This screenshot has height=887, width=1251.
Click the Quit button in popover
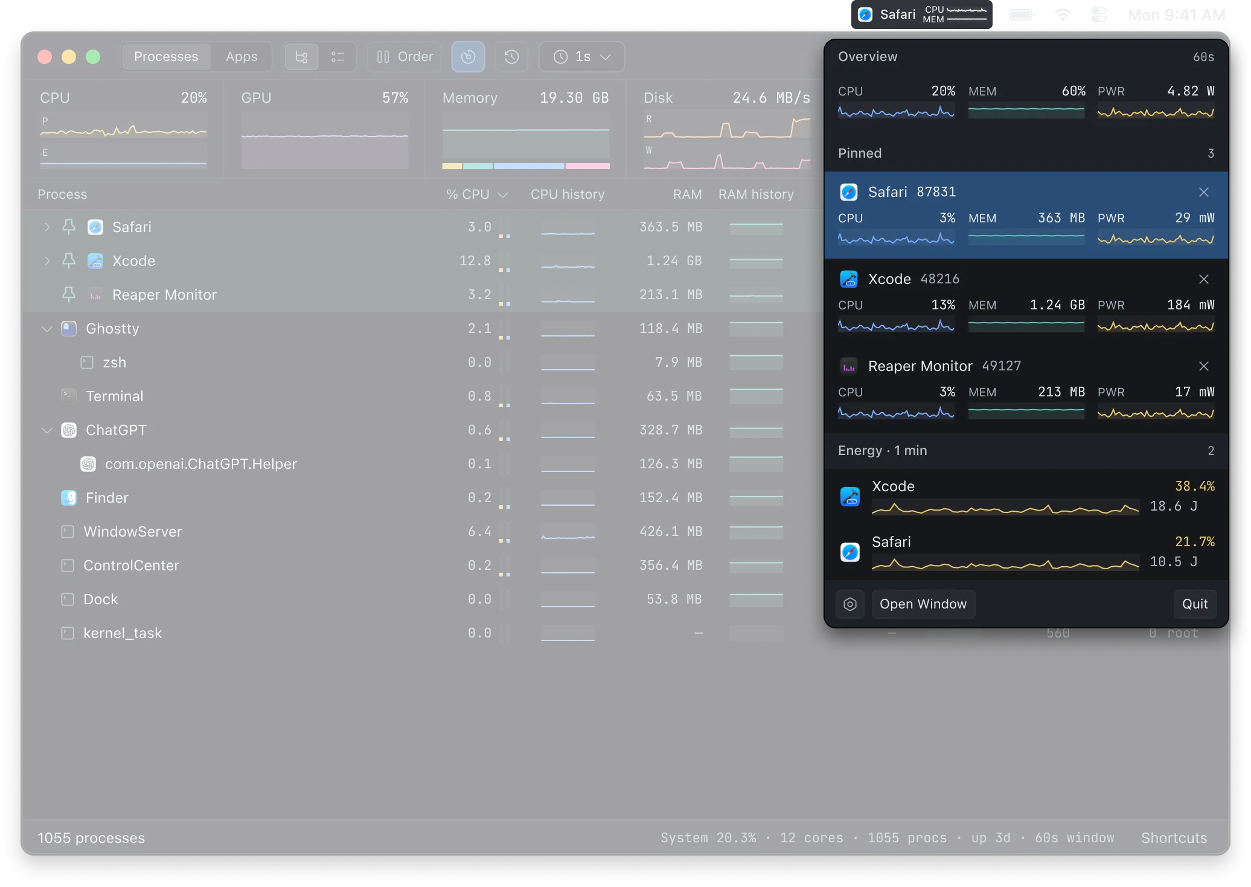(x=1195, y=604)
